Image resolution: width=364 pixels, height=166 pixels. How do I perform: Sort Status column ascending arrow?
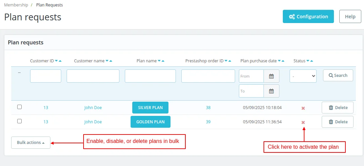click(312, 61)
